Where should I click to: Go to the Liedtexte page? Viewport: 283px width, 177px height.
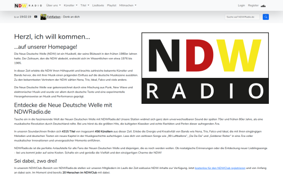[98, 5]
